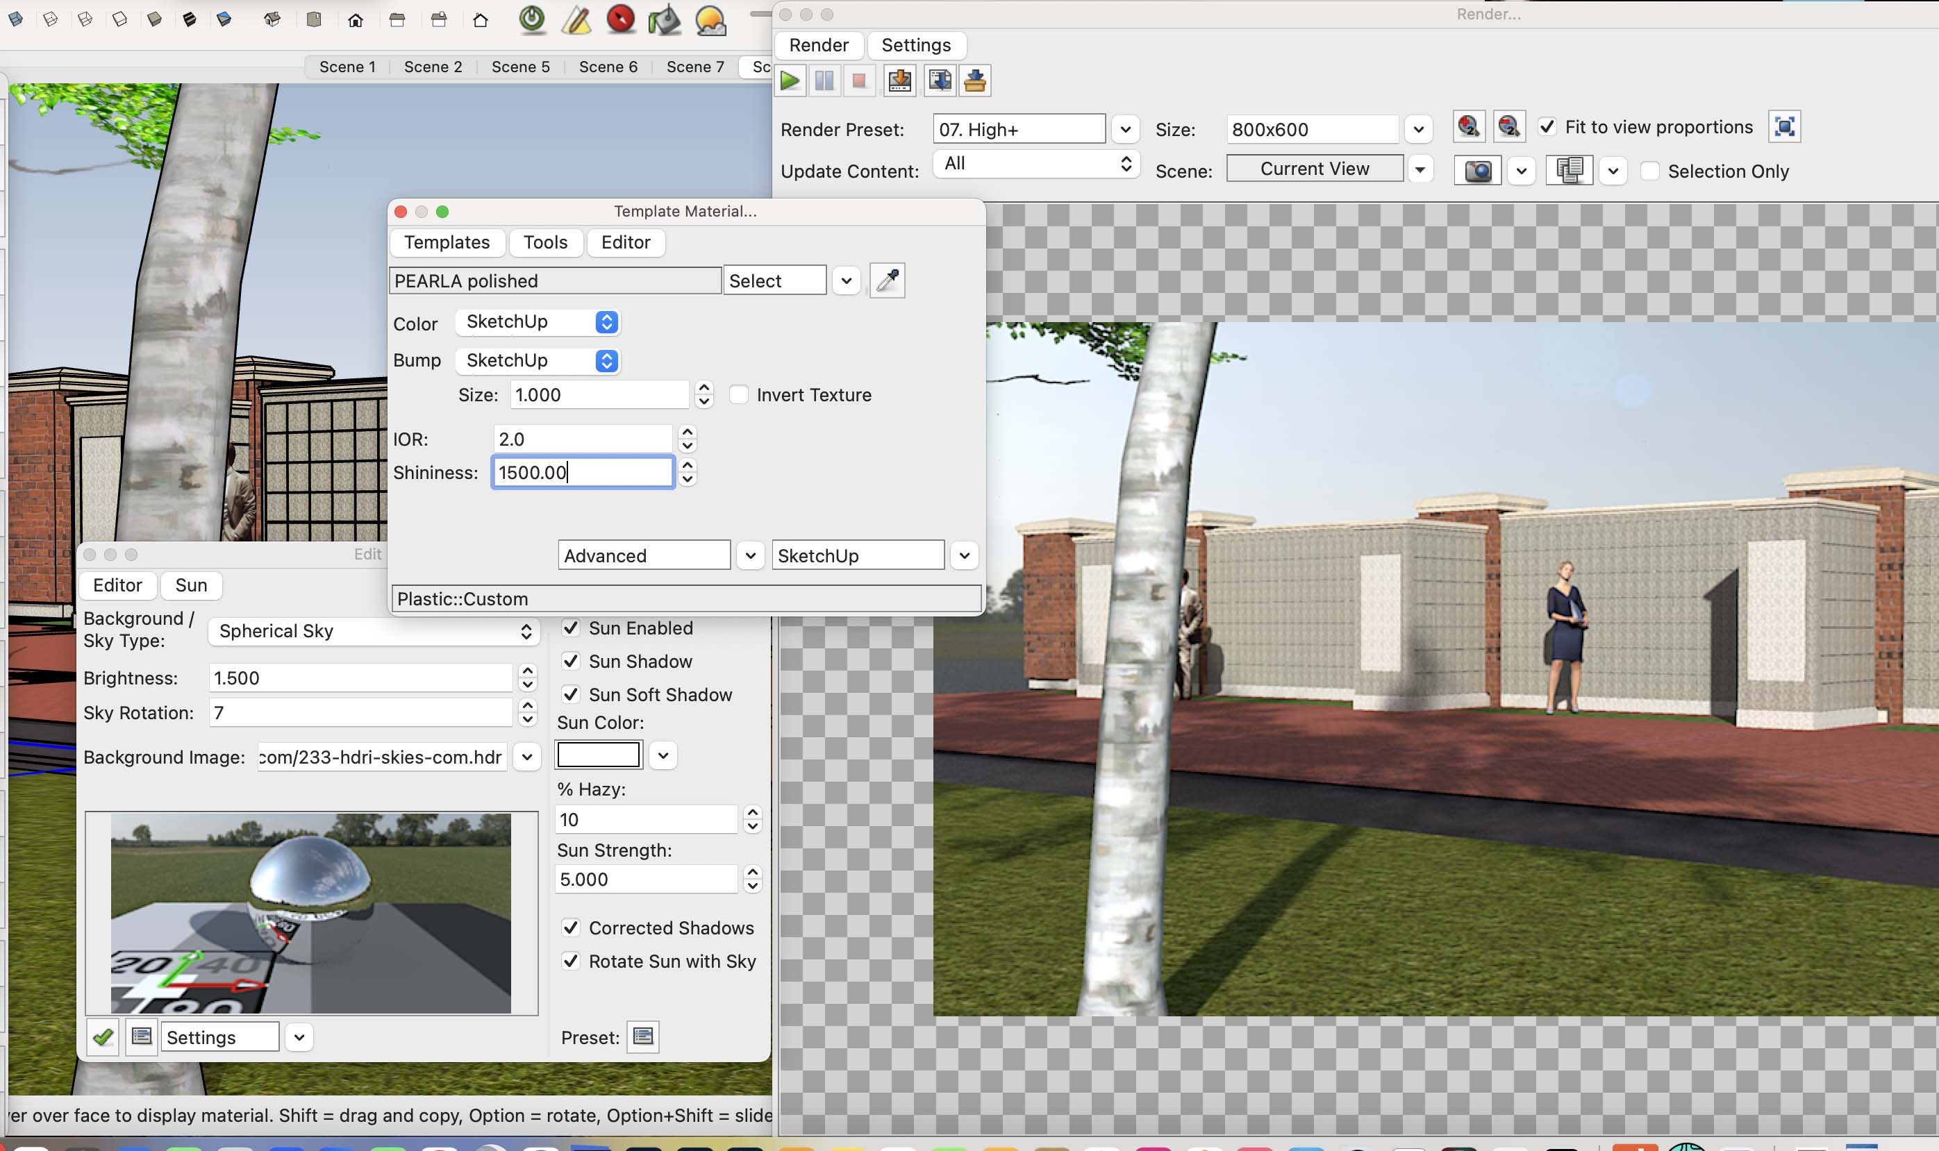
Task: Click the pencil and triangle editor icon
Action: click(576, 19)
